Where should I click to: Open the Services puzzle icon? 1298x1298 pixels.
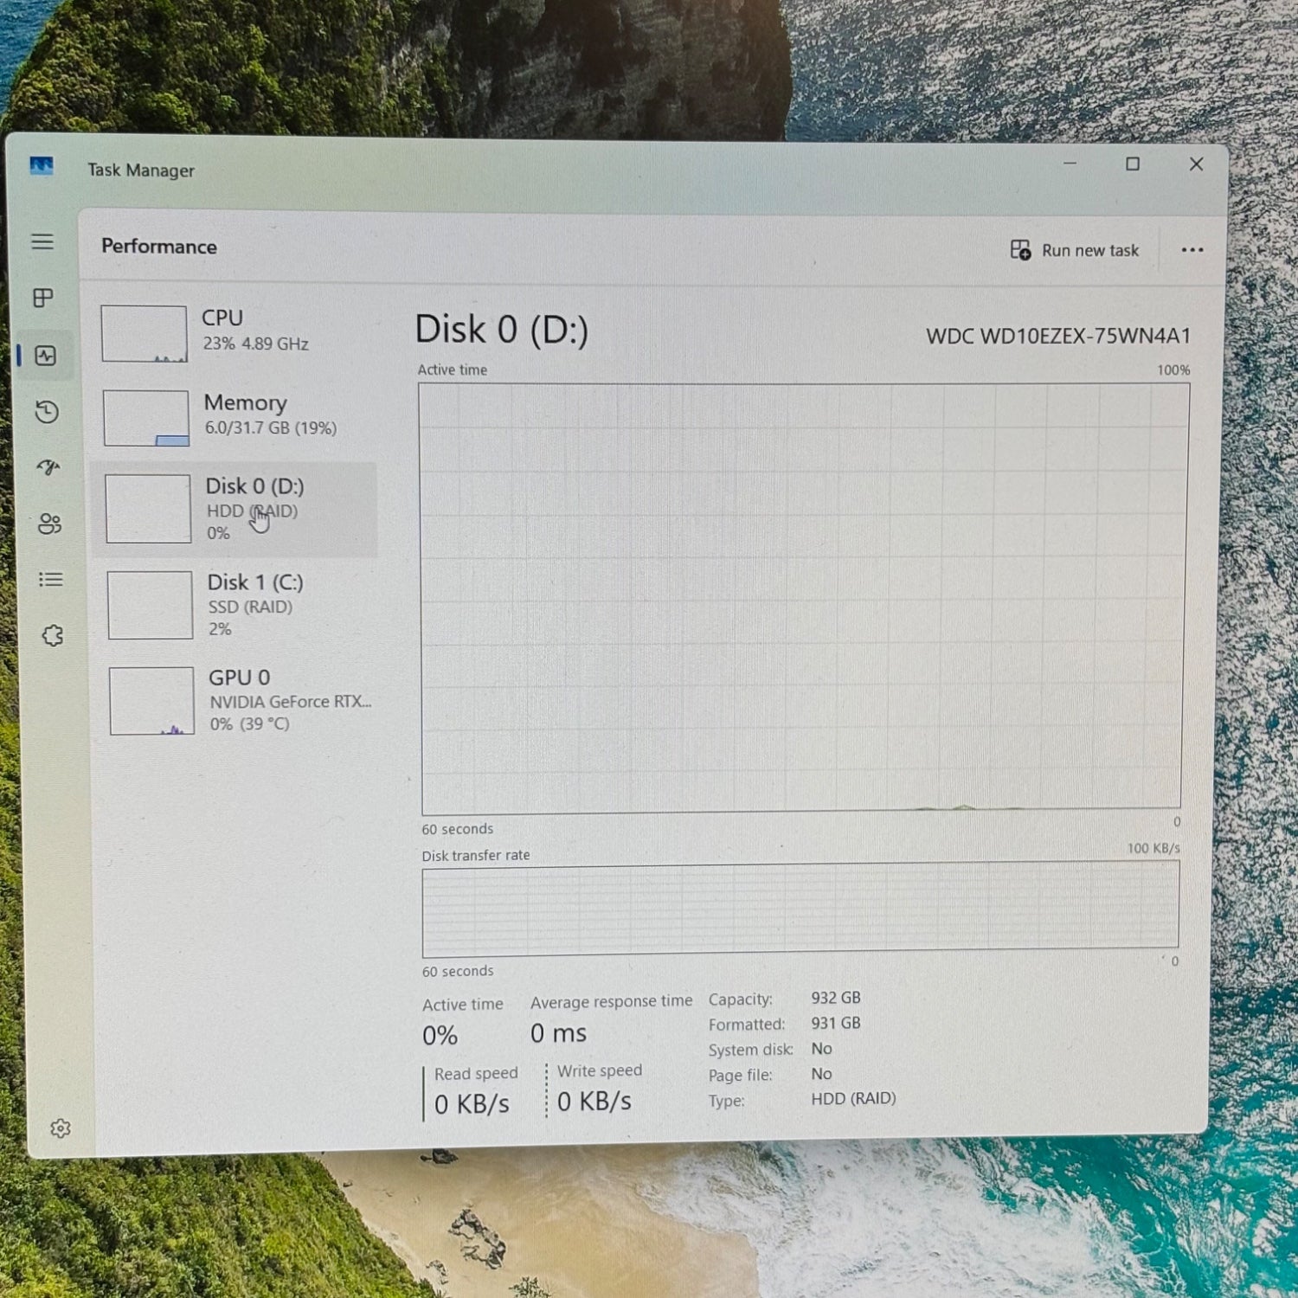[53, 636]
